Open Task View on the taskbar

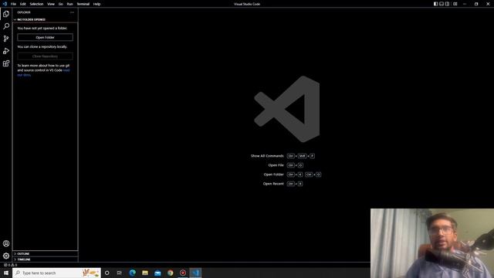click(120, 273)
